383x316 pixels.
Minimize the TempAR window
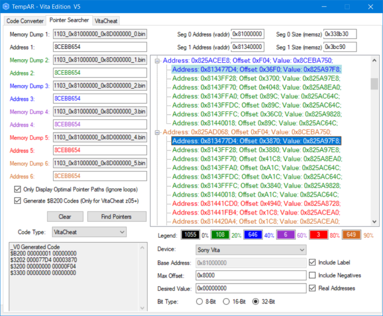[x=324, y=6]
